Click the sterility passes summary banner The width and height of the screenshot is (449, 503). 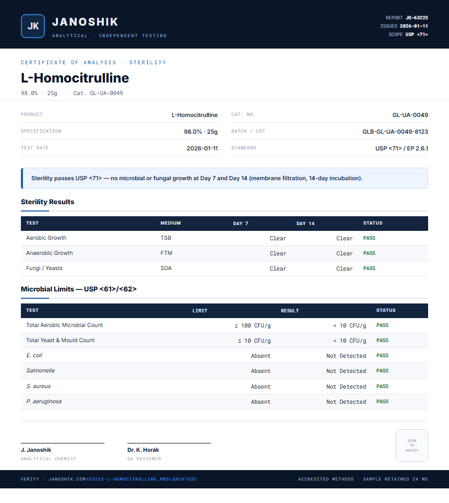(224, 178)
